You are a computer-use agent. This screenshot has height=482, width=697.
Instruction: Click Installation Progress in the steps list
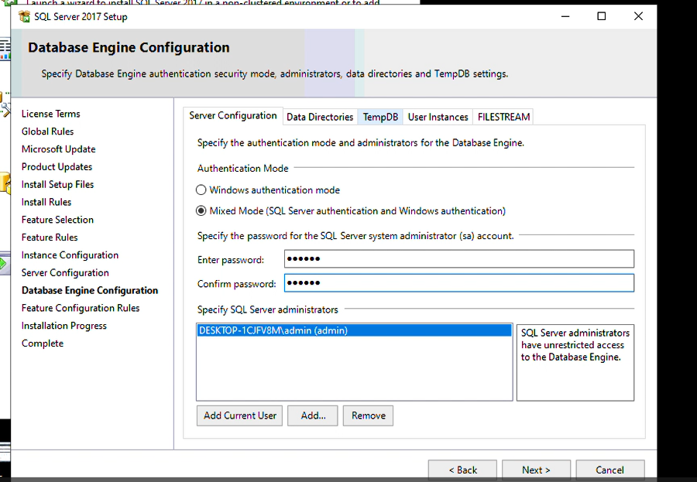[64, 326]
